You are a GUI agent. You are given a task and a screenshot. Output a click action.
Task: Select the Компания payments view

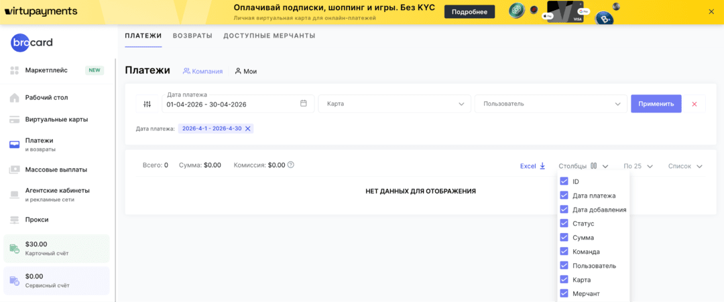click(x=202, y=71)
